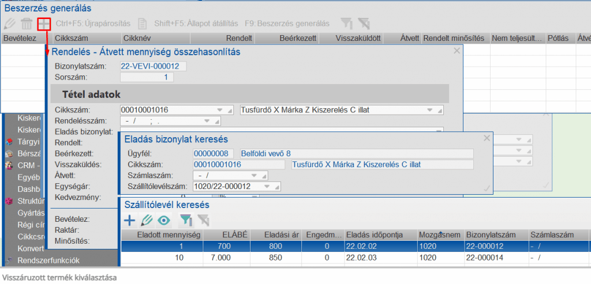
Task: Click the pencil edit icon in Beszerzés toolbar
Action: pyautogui.click(x=10, y=24)
